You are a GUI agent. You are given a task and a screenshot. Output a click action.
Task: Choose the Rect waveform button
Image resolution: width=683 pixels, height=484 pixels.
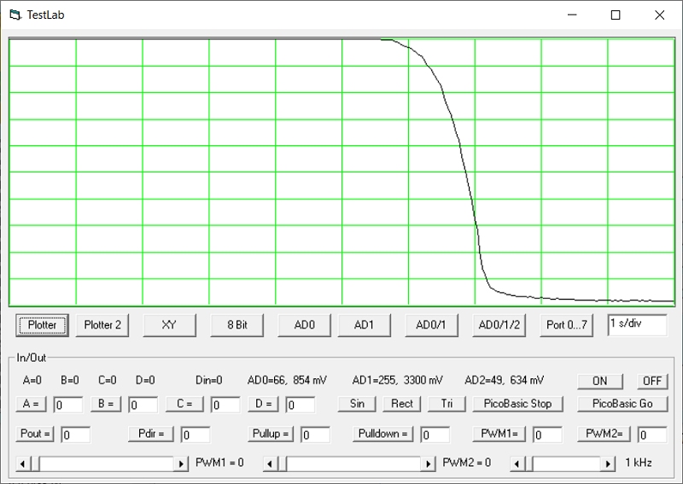pos(402,404)
